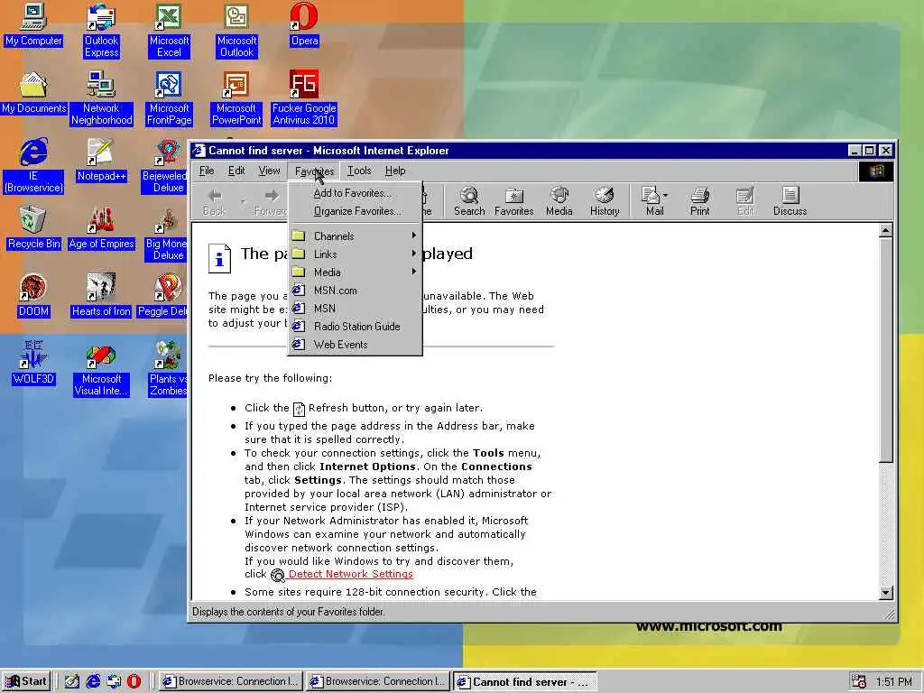Choose Add to Favorites menu entry
924x693 pixels.
(356, 193)
